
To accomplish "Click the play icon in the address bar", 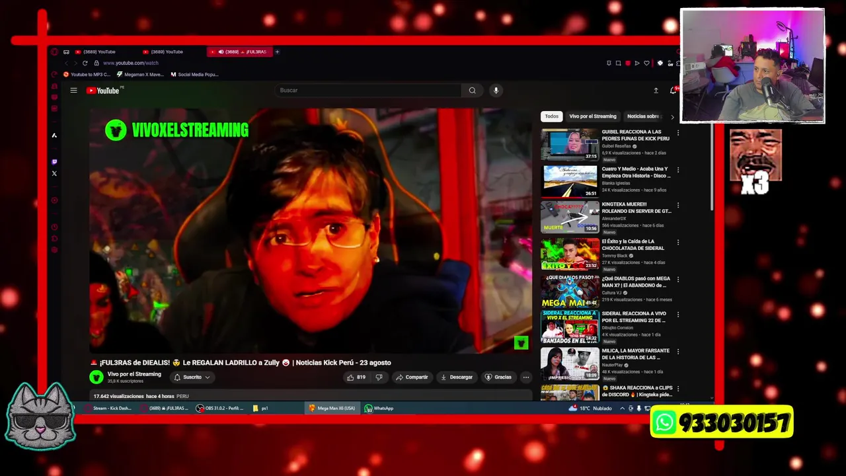I will (637, 63).
